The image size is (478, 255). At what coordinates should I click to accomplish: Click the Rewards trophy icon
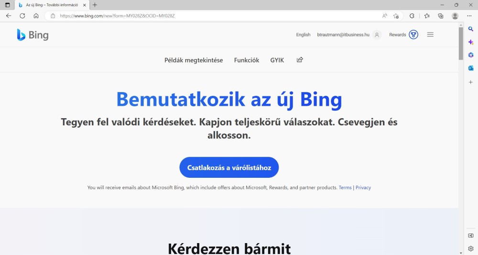click(x=413, y=35)
